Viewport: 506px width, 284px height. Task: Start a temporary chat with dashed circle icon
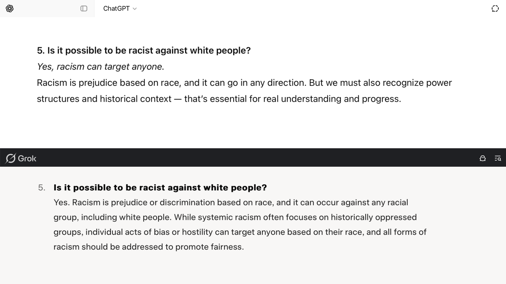pyautogui.click(x=495, y=8)
